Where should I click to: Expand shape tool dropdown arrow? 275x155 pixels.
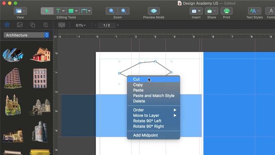pos(76,11)
